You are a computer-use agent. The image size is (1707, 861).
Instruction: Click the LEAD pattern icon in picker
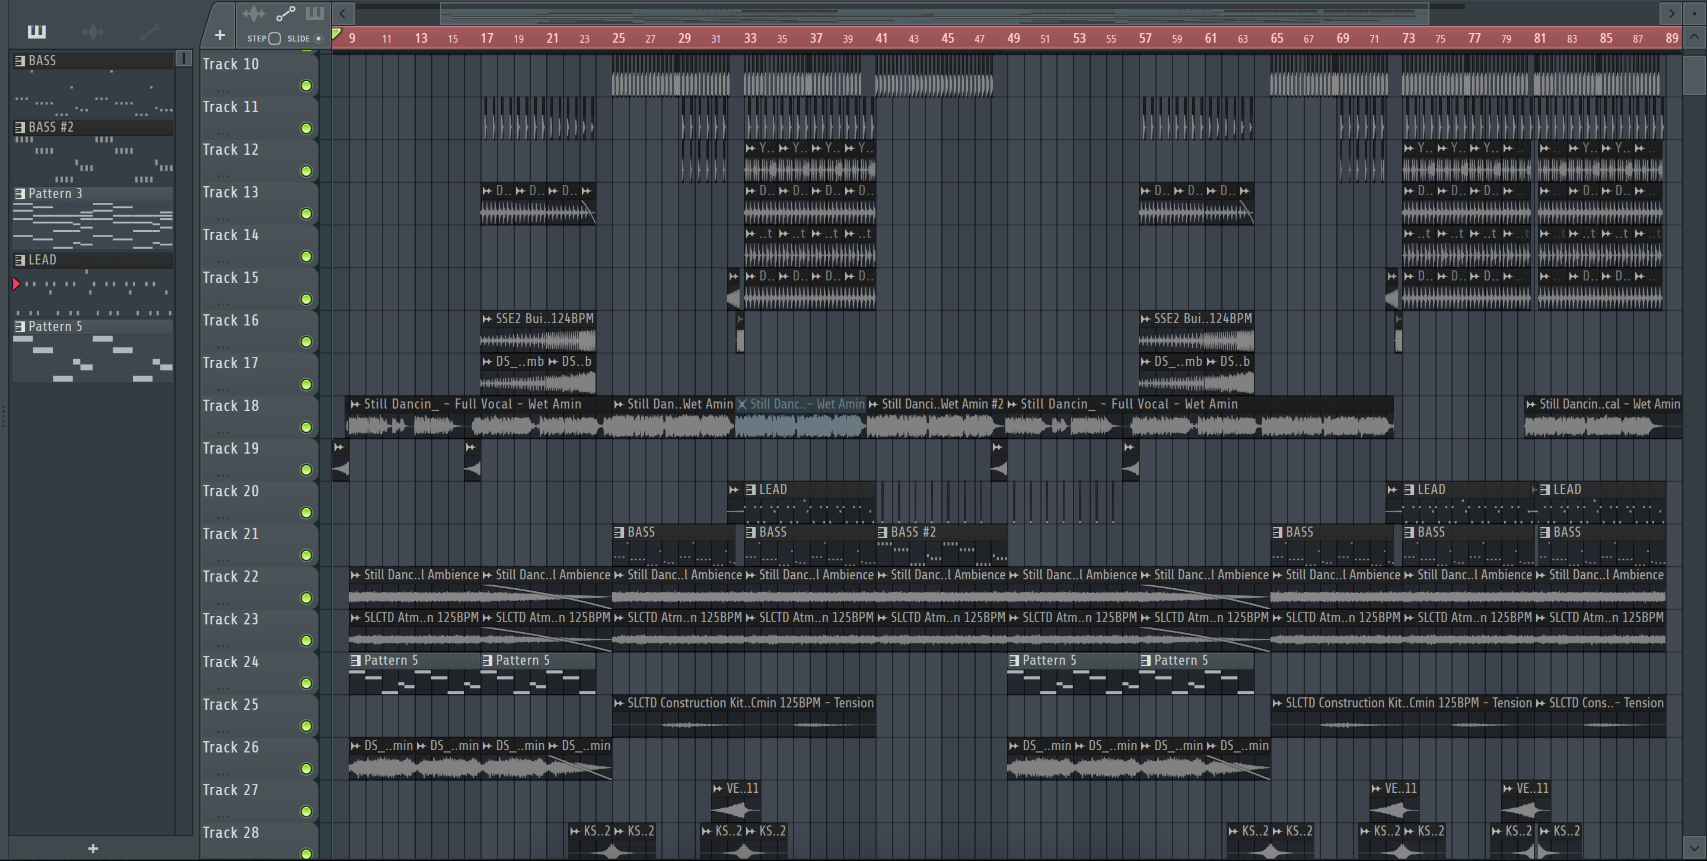20,260
